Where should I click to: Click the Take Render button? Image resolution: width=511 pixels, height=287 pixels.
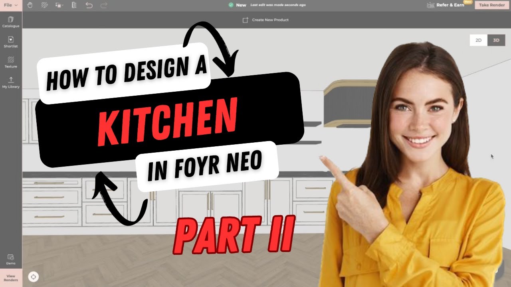coord(491,5)
